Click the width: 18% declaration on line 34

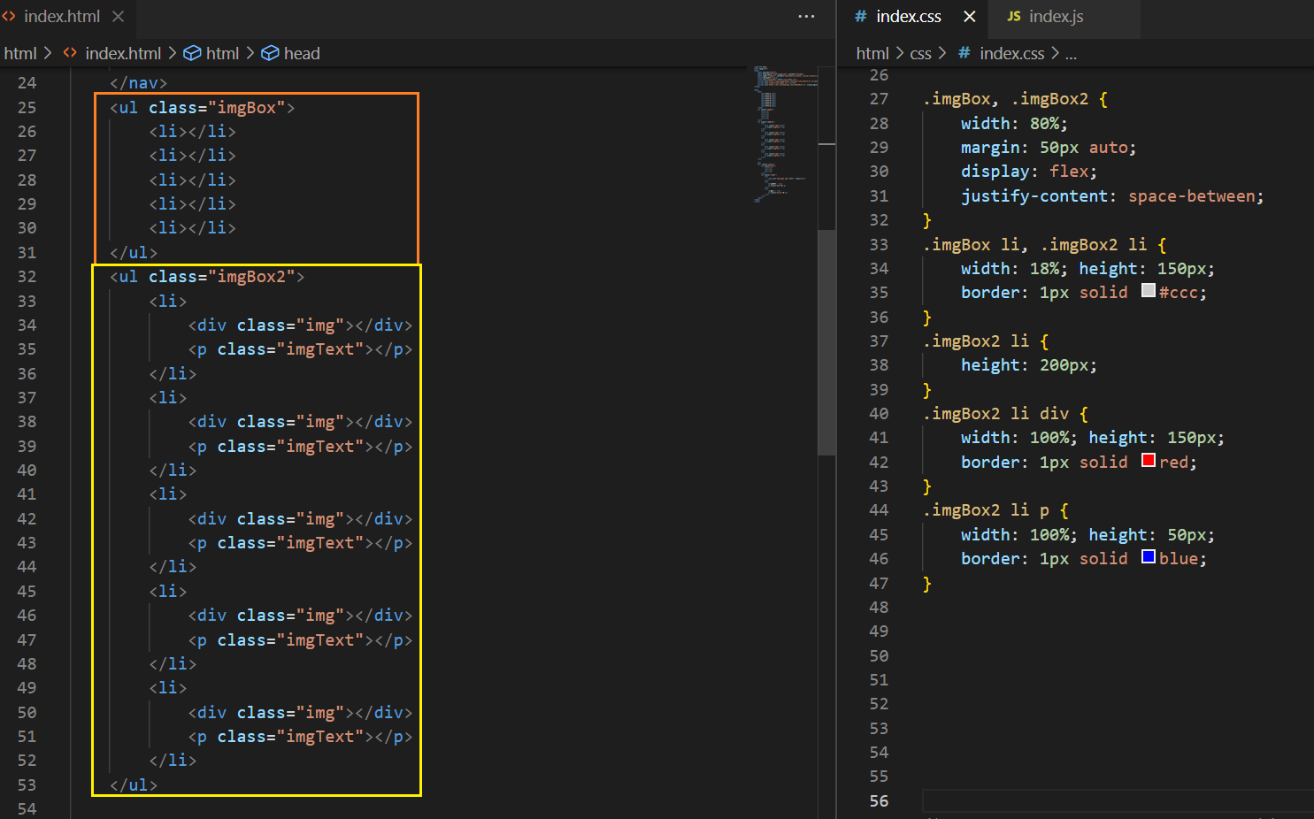pyautogui.click(x=1014, y=269)
